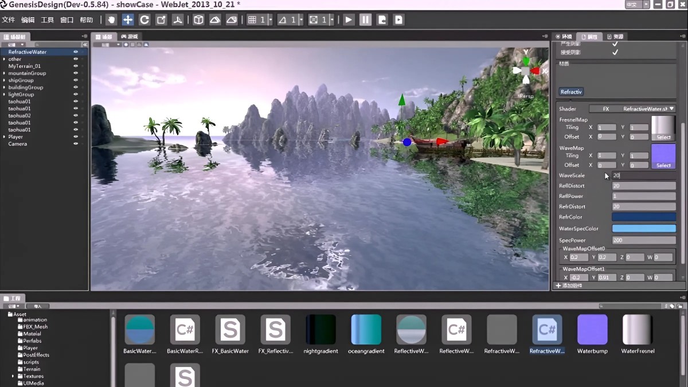Hide the Camera object via eye icon
The image size is (688, 387).
point(75,144)
